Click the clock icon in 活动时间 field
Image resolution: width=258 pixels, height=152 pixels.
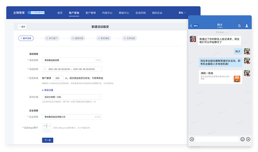[45, 69]
